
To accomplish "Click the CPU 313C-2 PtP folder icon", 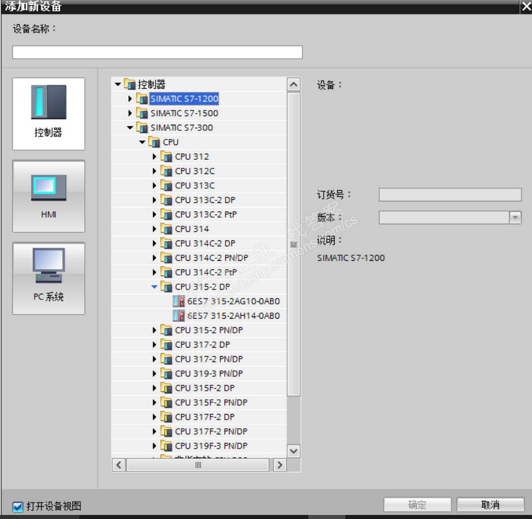I will coord(166,215).
